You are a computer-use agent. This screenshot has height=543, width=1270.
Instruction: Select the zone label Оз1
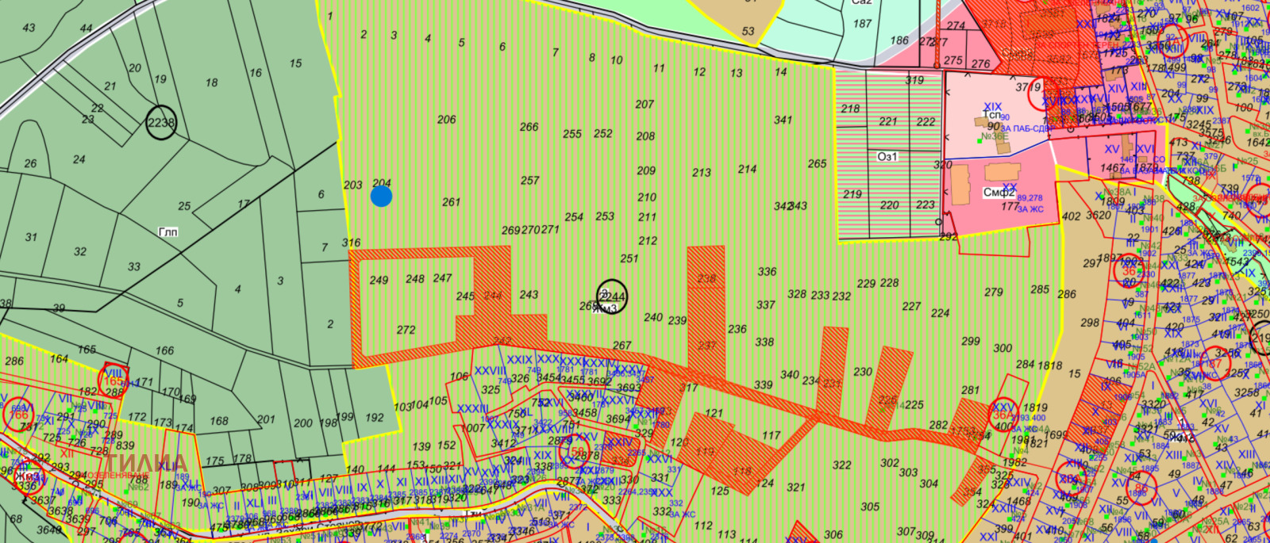point(887,156)
